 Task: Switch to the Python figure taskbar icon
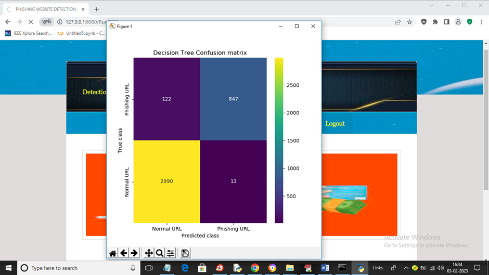tap(360, 268)
